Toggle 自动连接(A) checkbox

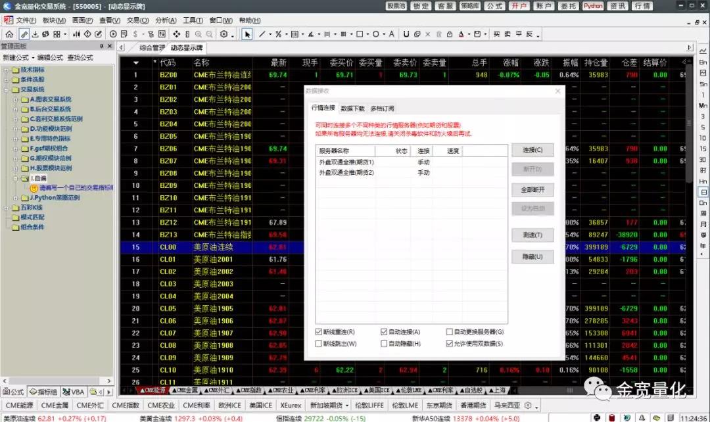click(384, 332)
